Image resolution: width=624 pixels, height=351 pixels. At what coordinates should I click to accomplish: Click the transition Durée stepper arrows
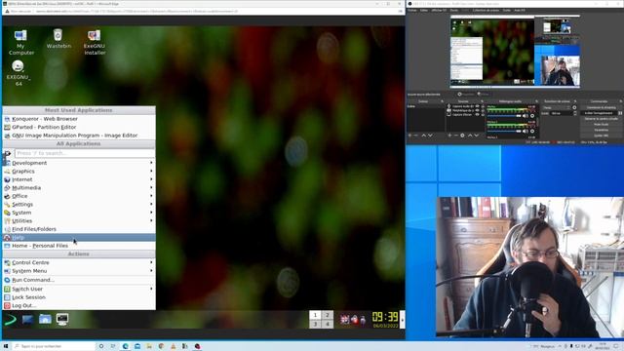coord(575,113)
